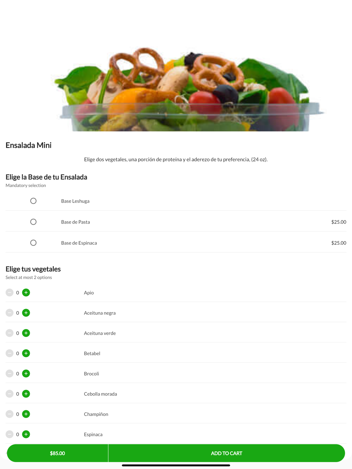Decrease Apio quantity with minus icon
The height and width of the screenshot is (469, 352).
[x=10, y=293]
